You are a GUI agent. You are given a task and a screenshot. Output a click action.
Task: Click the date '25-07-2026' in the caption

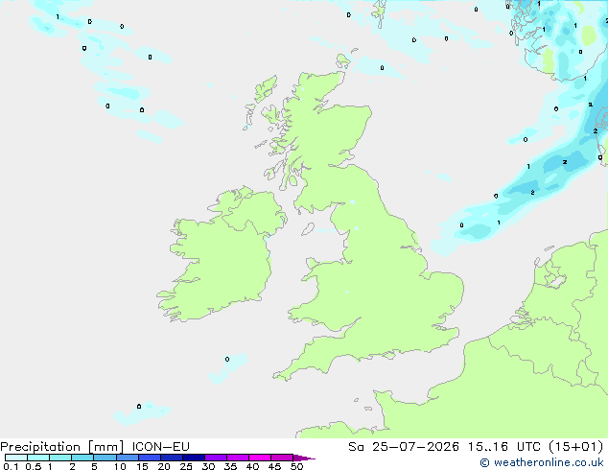(415, 447)
